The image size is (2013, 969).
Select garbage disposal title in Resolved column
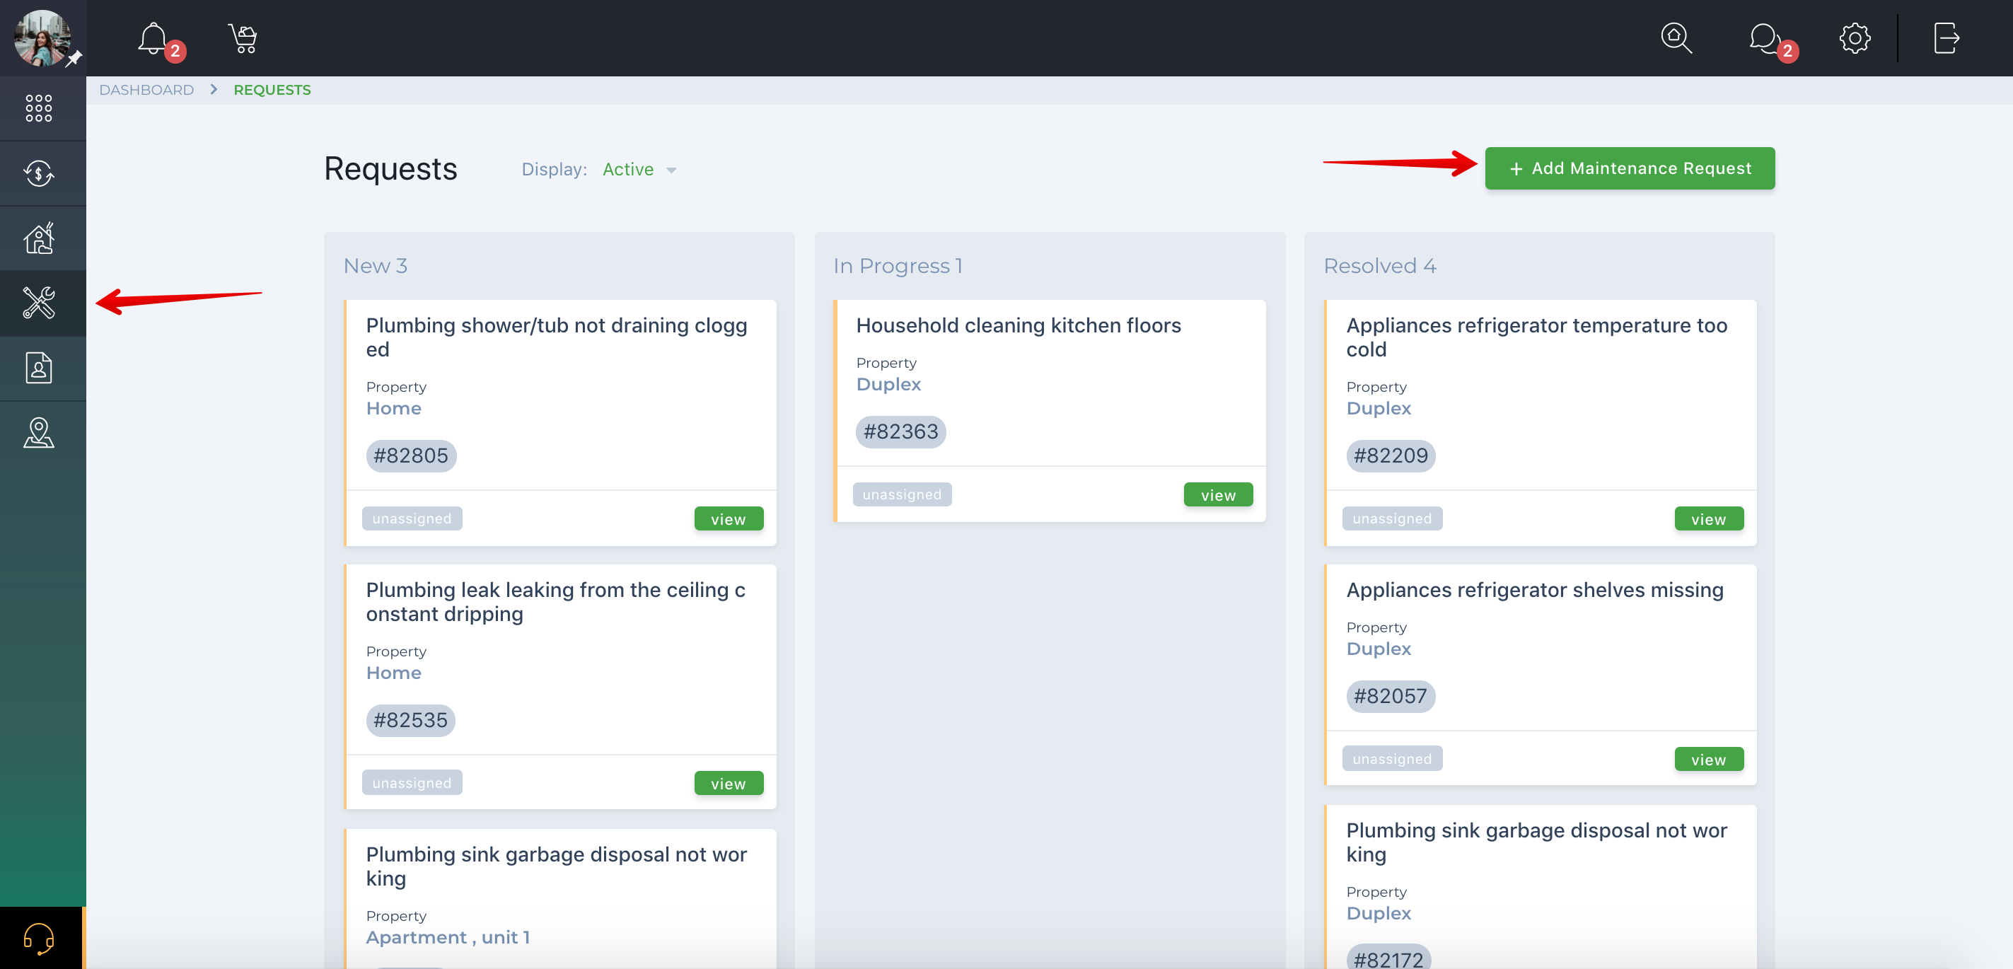click(x=1536, y=842)
